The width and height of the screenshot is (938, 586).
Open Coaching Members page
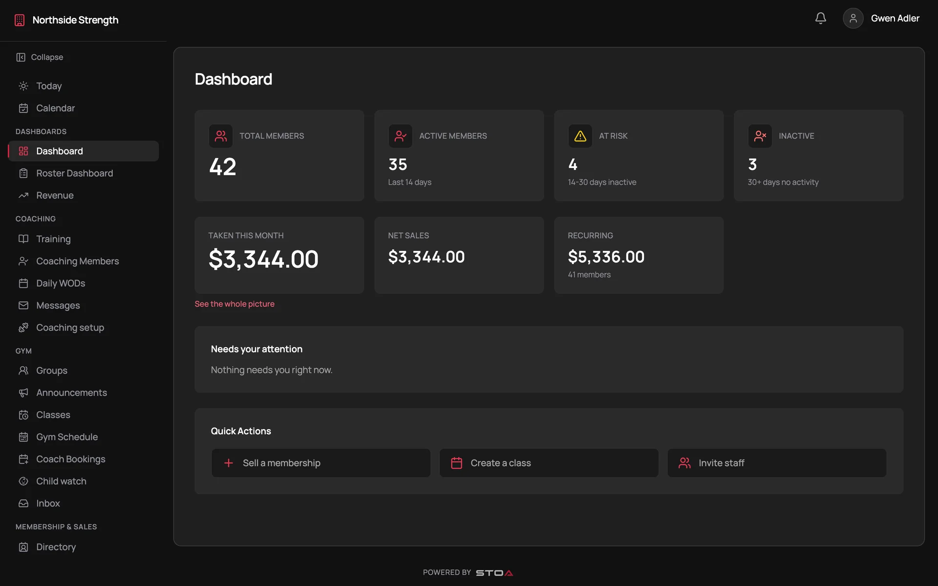[84, 261]
